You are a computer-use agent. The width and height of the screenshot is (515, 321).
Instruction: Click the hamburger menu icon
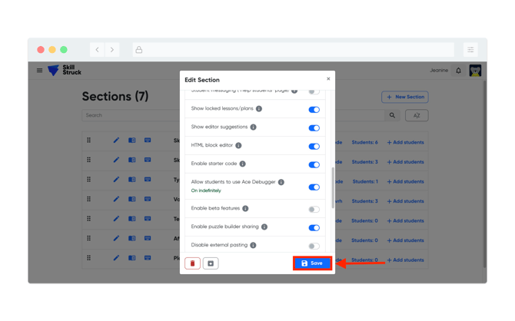coord(40,71)
